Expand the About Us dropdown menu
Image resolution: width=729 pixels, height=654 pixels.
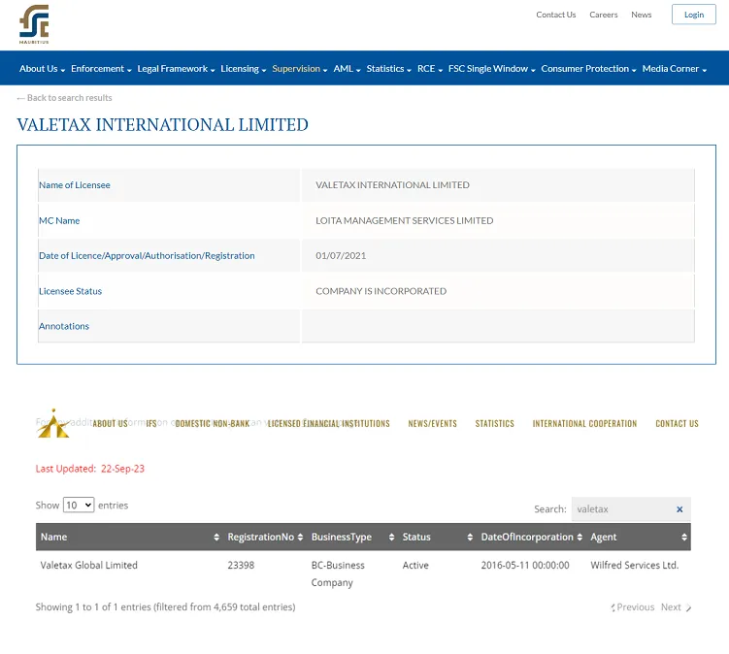point(42,69)
